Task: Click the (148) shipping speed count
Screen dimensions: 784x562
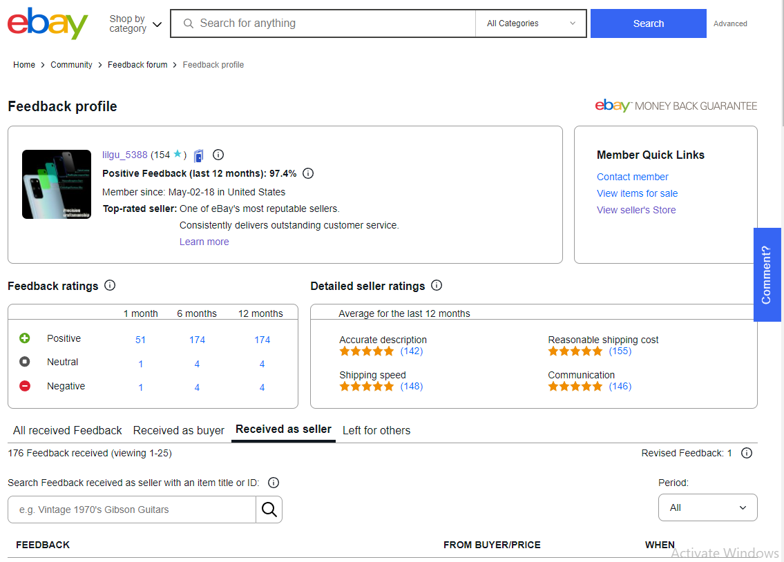Action: pyautogui.click(x=412, y=386)
